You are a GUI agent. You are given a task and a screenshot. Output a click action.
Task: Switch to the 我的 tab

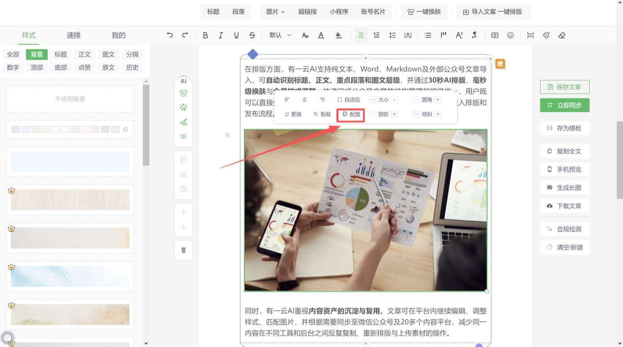click(x=119, y=35)
